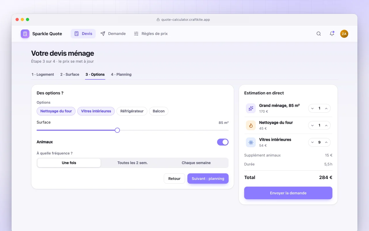Toggle the Animaux switch off
The image size is (369, 231).
point(223,142)
